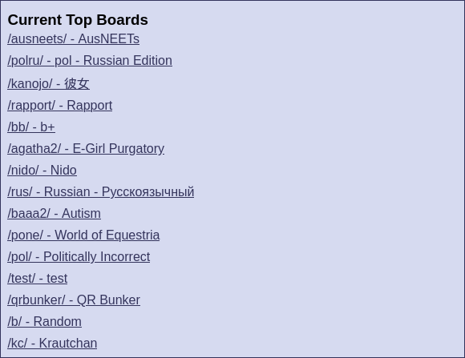Open /pol/ - Politically Incorrect board
Screen dimensions: 465x358
[79, 257]
